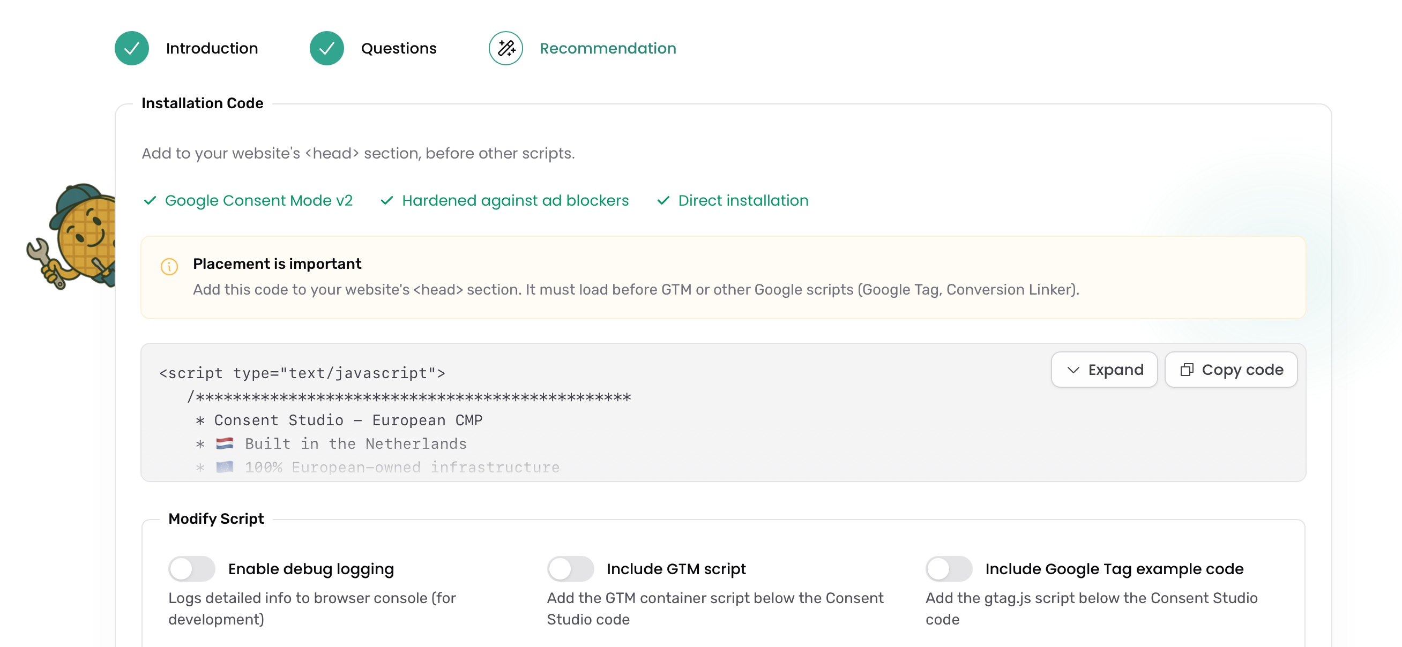Image resolution: width=1402 pixels, height=647 pixels.
Task: Click the must load before GTM notice text
Action: [x=636, y=289]
